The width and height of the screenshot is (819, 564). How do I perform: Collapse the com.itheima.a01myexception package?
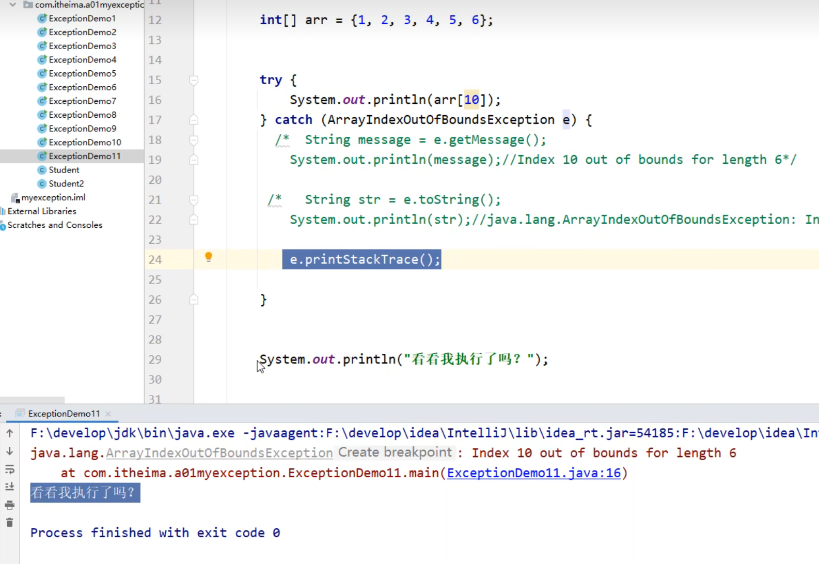click(13, 5)
